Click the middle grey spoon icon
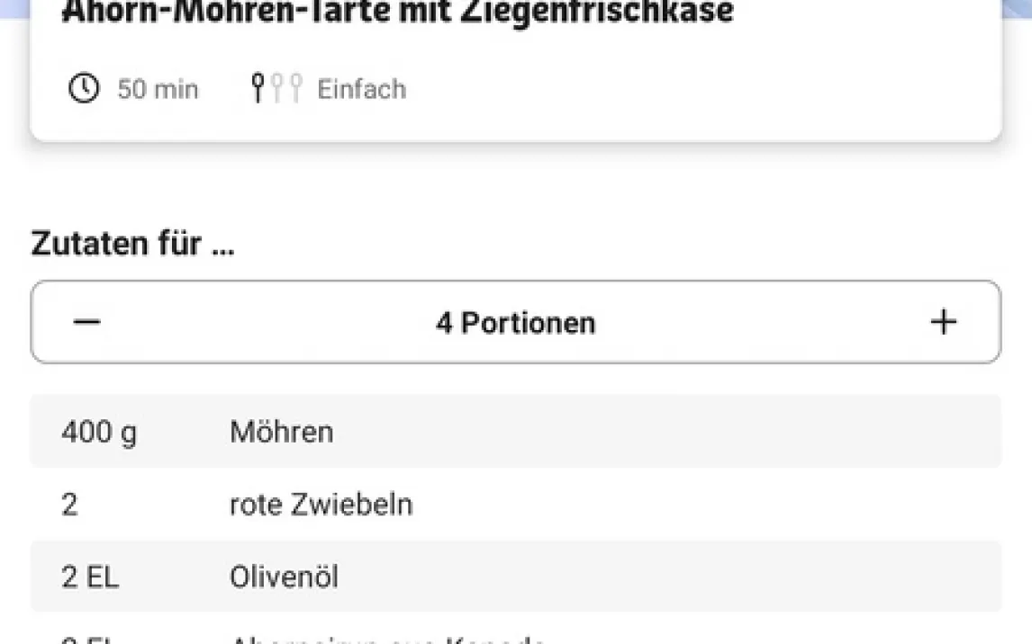Viewport: 1032px width, 644px height. click(277, 88)
